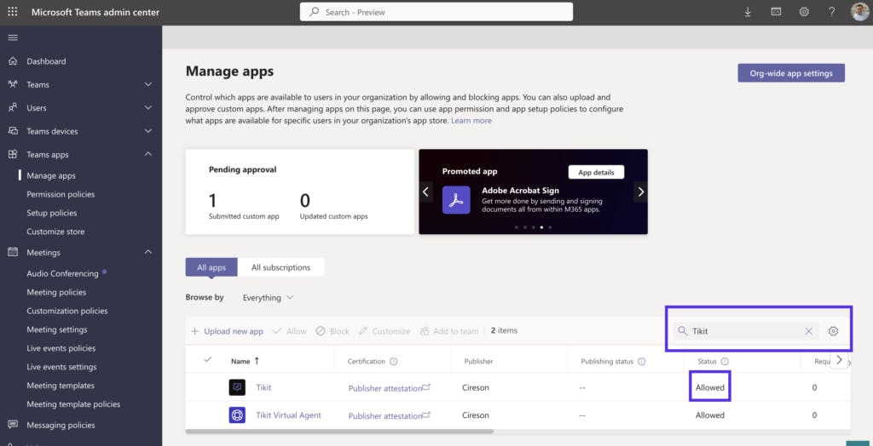Click the Org-wide app settings button
This screenshot has width=873, height=446.
pos(791,73)
